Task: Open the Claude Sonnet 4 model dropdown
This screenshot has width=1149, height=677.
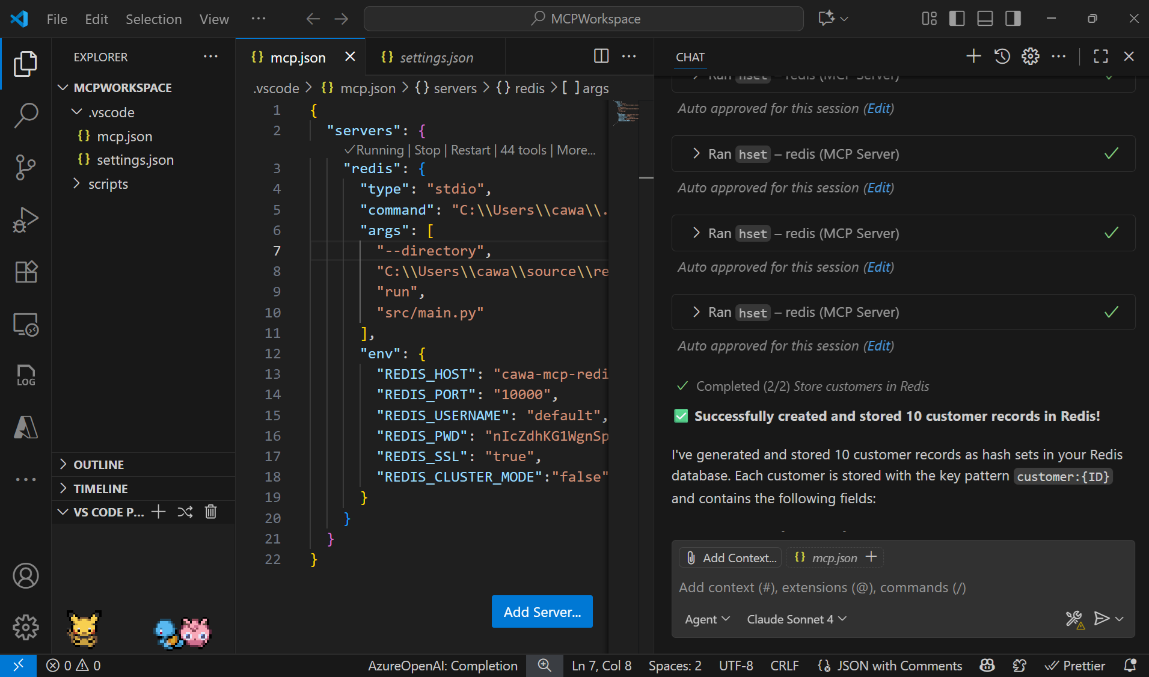Action: coord(795,619)
